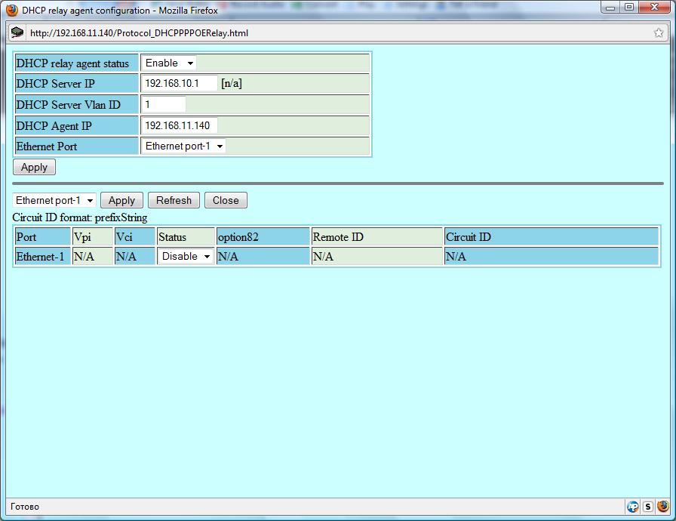The width and height of the screenshot is (676, 521).
Task: Open the Ethernet port-1 selector above Circuit ID format
Action: click(54, 200)
